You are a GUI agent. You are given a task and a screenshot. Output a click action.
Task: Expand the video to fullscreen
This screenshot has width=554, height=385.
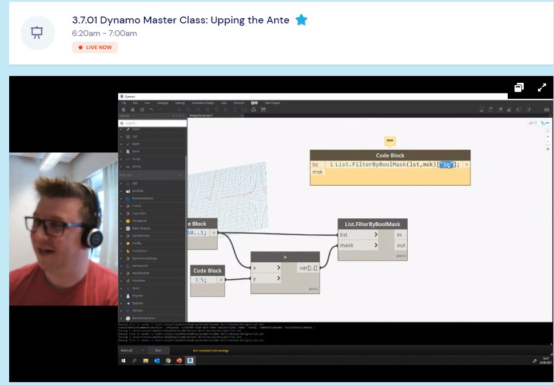pos(541,87)
